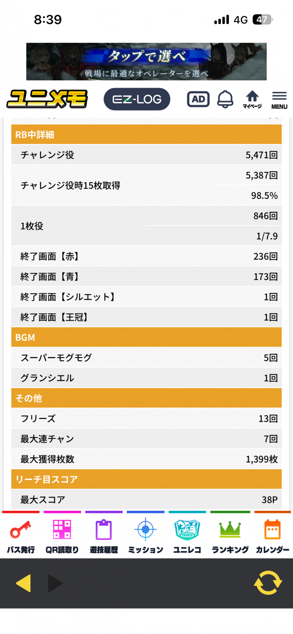
Task: Tap the AD icon in header
Action: pos(198,99)
